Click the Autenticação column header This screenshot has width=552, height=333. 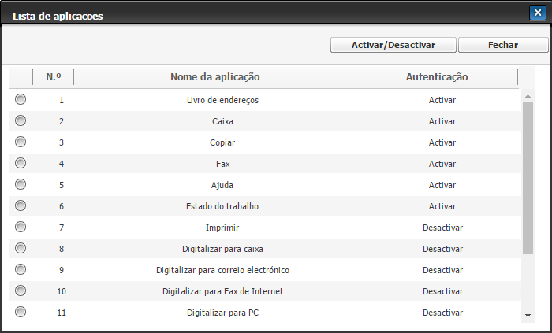[x=436, y=77]
